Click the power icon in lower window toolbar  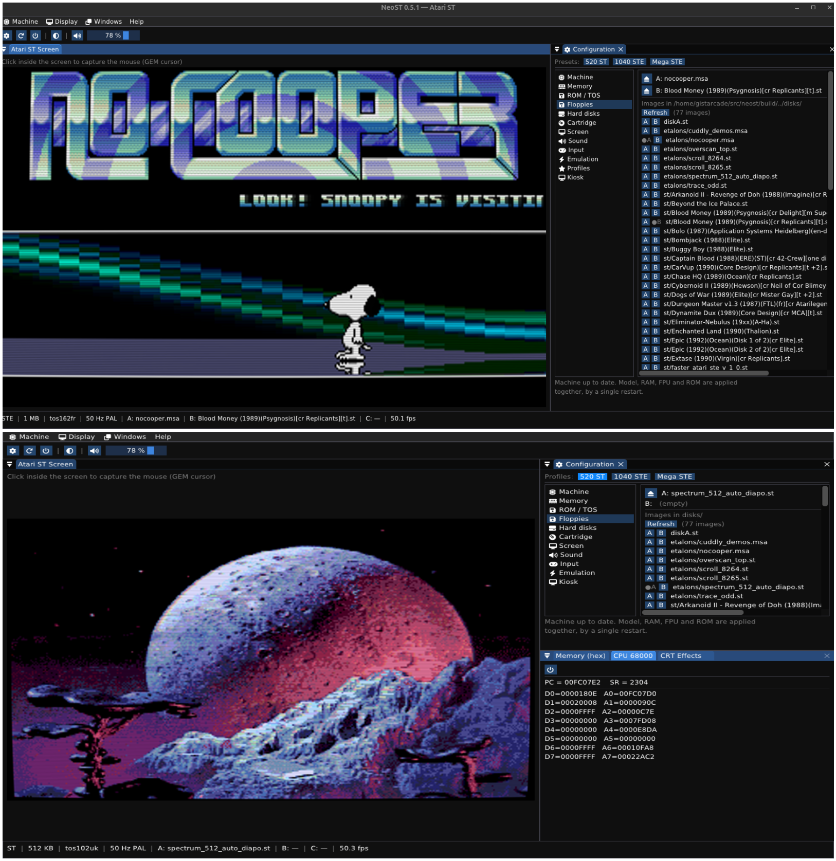(x=46, y=451)
